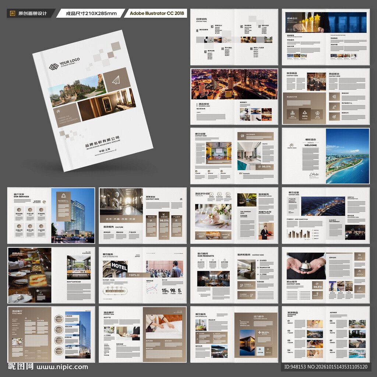The image size is (377, 377).
Task: Open the night city skyline photo
Action: pos(234,84)
